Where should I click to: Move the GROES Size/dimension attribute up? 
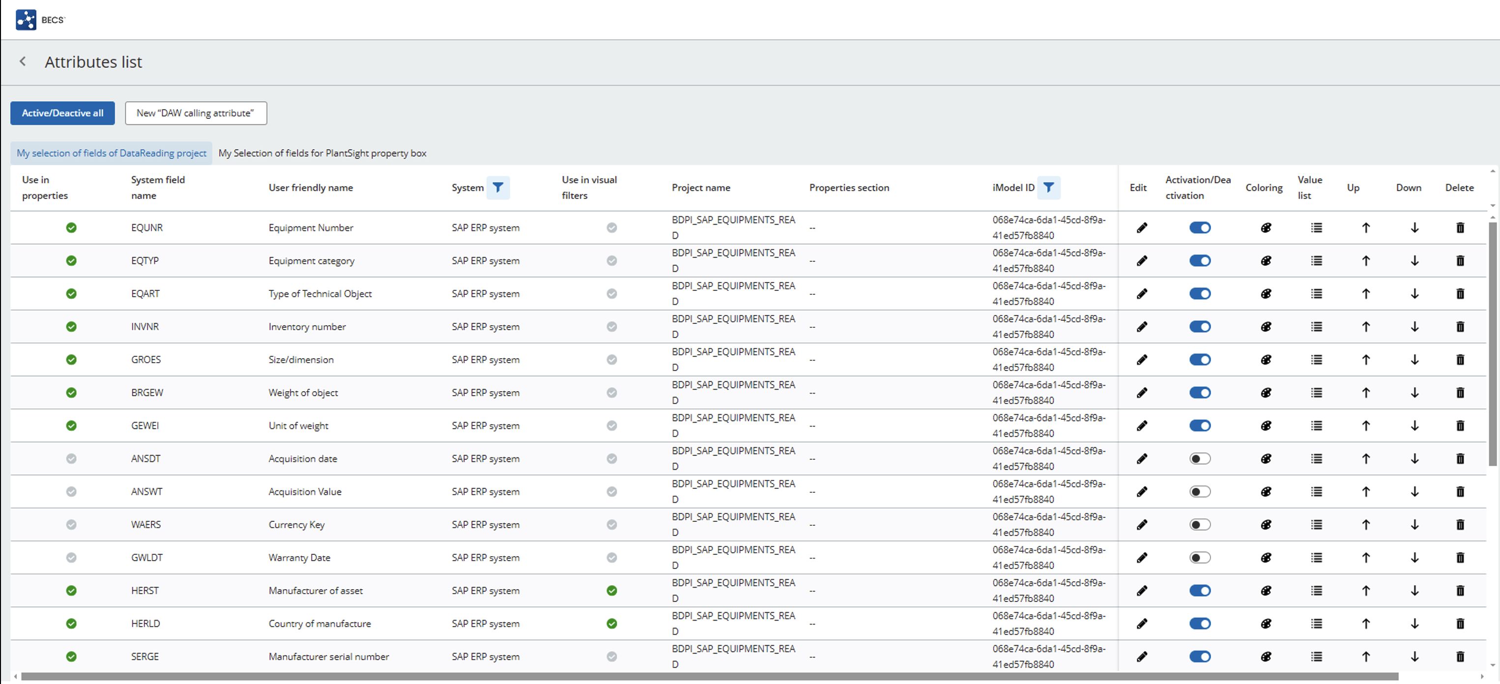click(1366, 359)
